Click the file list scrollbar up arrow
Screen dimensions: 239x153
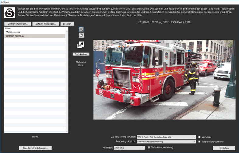[67, 31]
